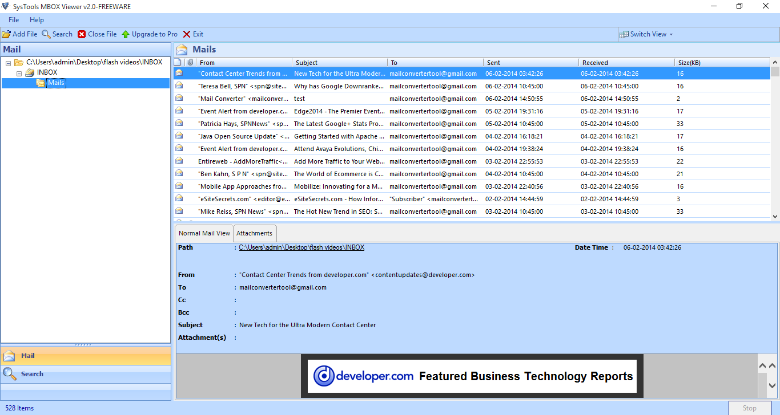This screenshot has height=415, width=780.
Task: Click the Search magnifier icon in bottom sidebar
Action: pos(9,374)
